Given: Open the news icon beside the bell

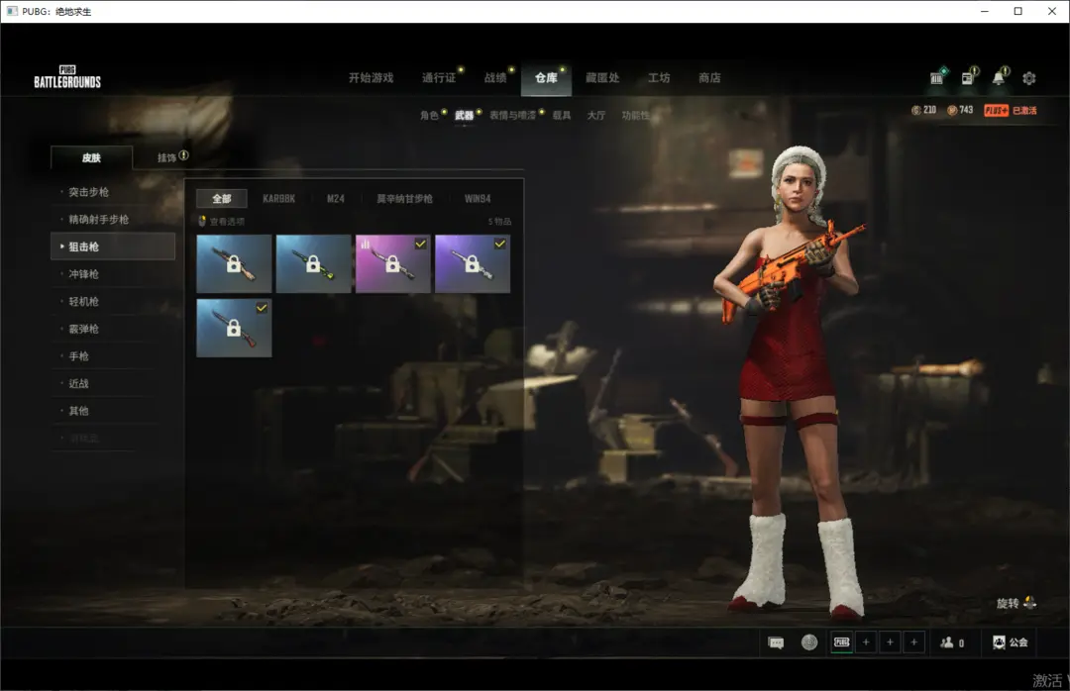Looking at the screenshot, I should (968, 78).
